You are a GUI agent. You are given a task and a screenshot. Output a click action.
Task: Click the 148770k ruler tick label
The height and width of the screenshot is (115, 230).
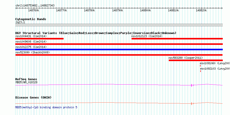click(x=62, y=11)
